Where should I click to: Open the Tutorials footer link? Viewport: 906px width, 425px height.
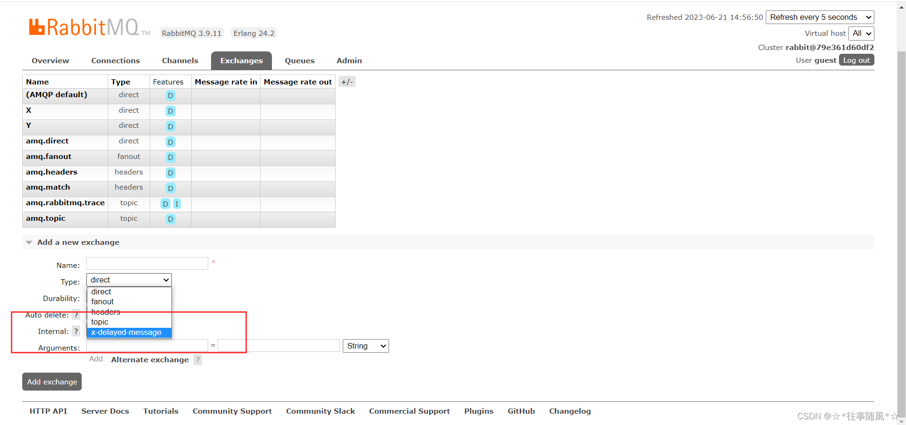(x=161, y=411)
